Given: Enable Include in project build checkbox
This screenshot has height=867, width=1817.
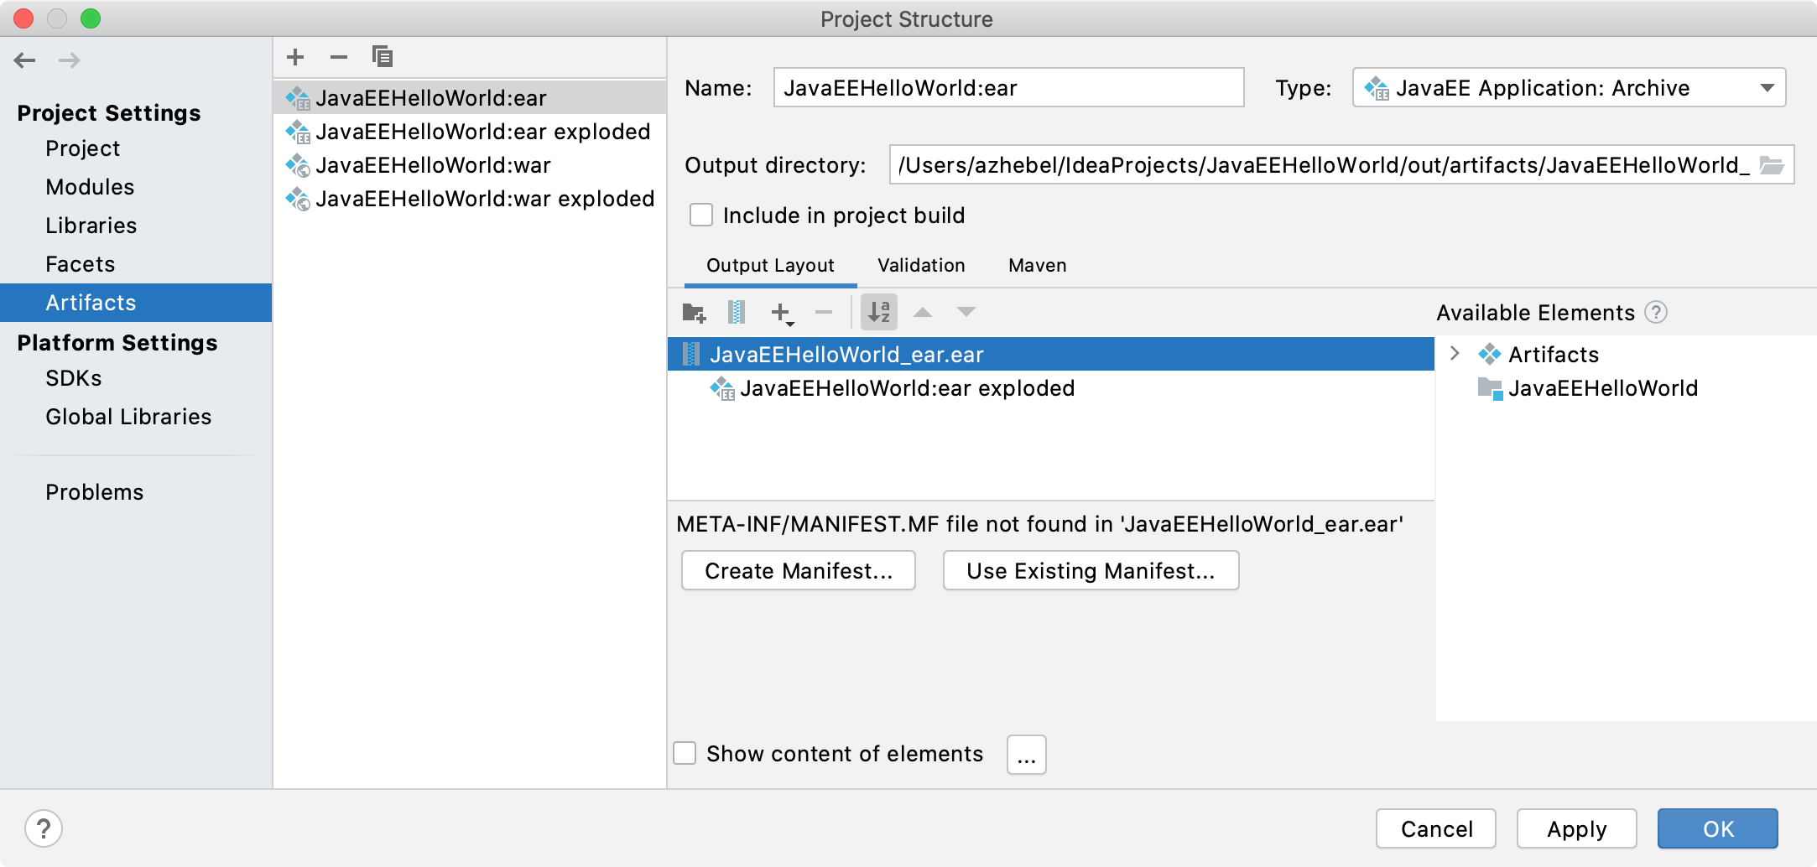Looking at the screenshot, I should pos(701,215).
